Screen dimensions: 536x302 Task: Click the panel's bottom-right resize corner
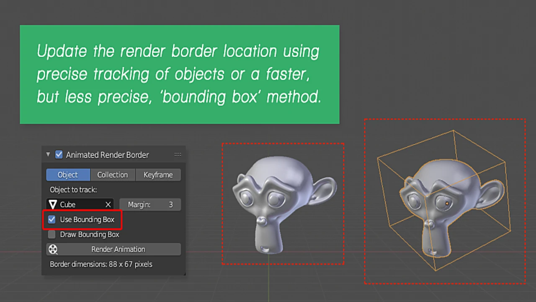point(184,274)
